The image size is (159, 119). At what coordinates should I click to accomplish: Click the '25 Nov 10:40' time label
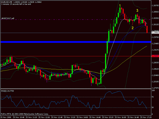pyautogui.click(x=19, y=117)
